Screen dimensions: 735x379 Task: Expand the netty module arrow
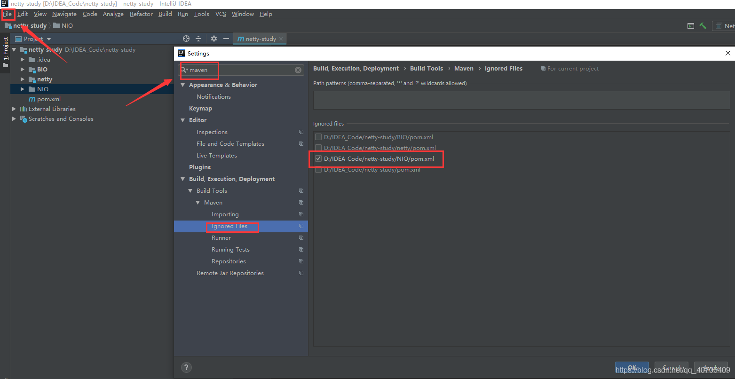[x=22, y=79]
